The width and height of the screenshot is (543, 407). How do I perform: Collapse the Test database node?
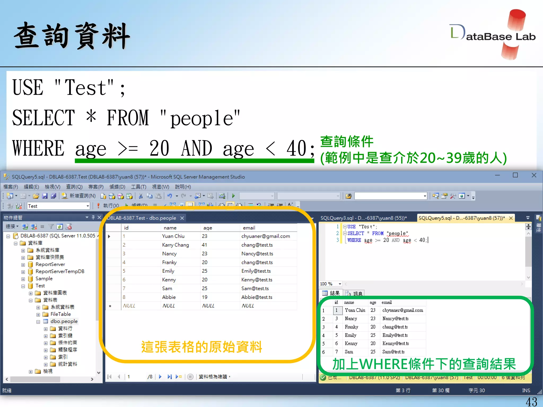pos(23,286)
